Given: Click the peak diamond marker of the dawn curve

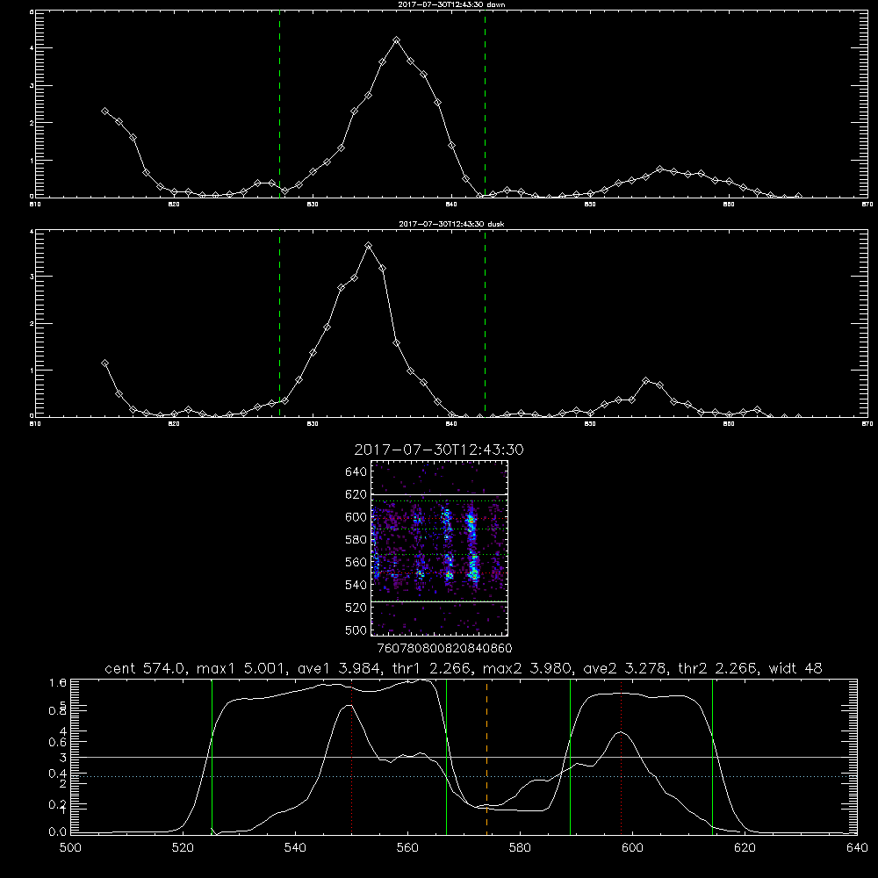Looking at the screenshot, I should pyautogui.click(x=397, y=40).
